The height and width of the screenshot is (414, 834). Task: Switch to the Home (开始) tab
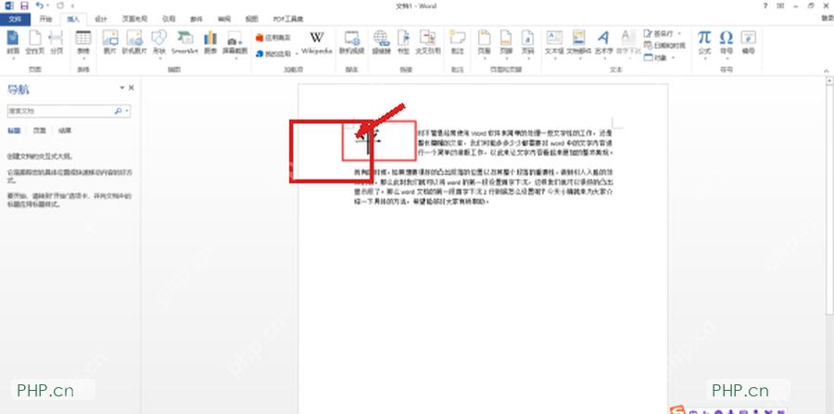pos(45,19)
